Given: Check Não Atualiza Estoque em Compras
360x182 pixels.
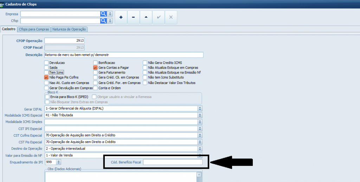Looking at the screenshot, I should pyautogui.click(x=145, y=67).
